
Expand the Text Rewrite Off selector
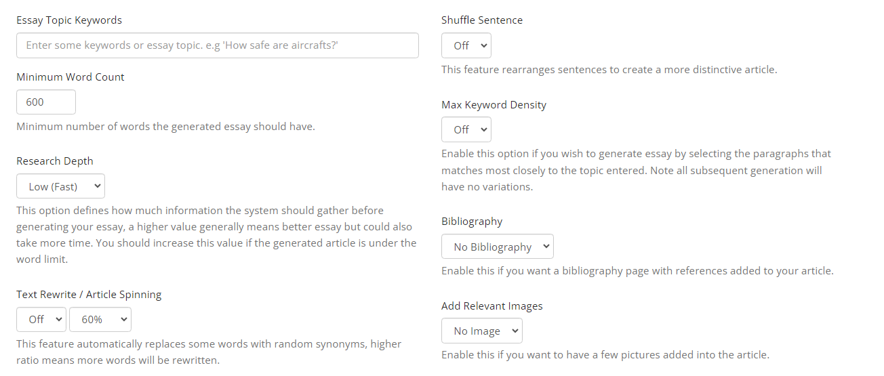[41, 320]
